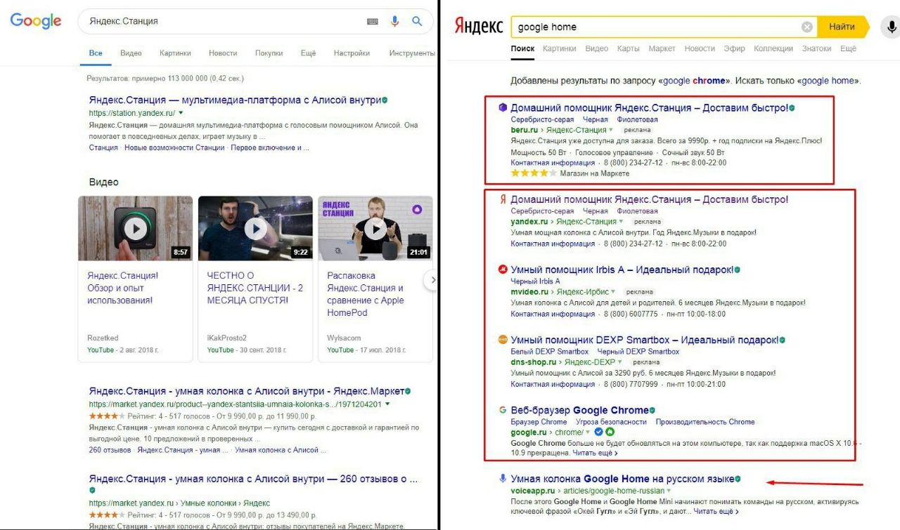This screenshot has width=900, height=530.
Task: Click the beru.ru favicon in first ad
Action: click(503, 107)
